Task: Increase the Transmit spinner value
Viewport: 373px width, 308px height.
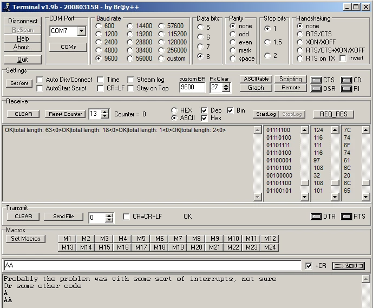Action: coord(109,215)
